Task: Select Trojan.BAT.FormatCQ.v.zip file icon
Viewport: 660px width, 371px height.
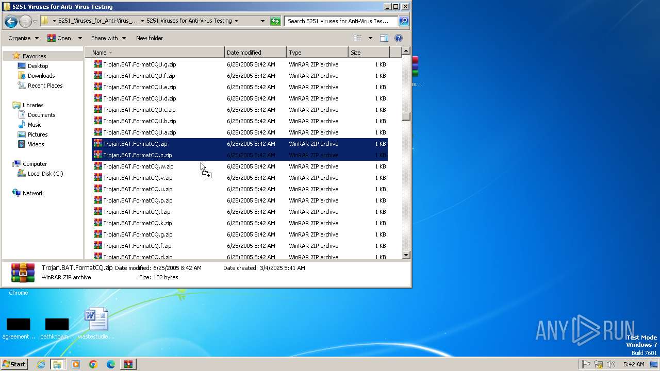Action: click(x=97, y=178)
